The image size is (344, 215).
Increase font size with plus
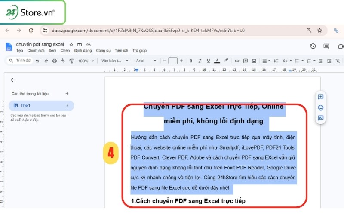(181, 61)
